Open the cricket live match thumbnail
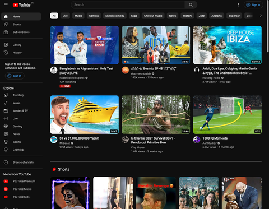269x209 pixels. tap(85, 45)
